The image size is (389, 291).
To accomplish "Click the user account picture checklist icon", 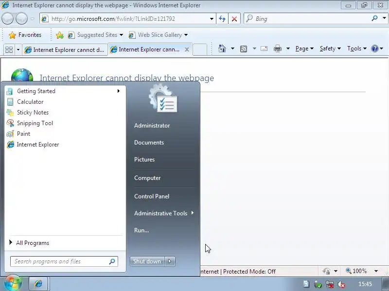I will (x=163, y=98).
